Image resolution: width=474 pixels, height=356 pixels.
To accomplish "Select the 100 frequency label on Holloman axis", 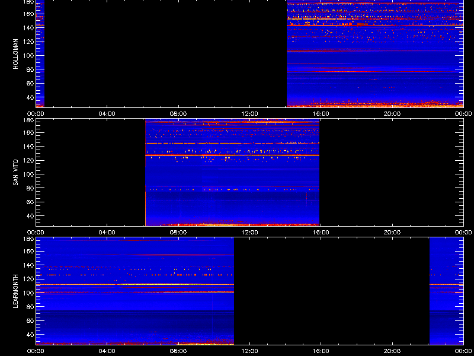I will pos(29,56).
